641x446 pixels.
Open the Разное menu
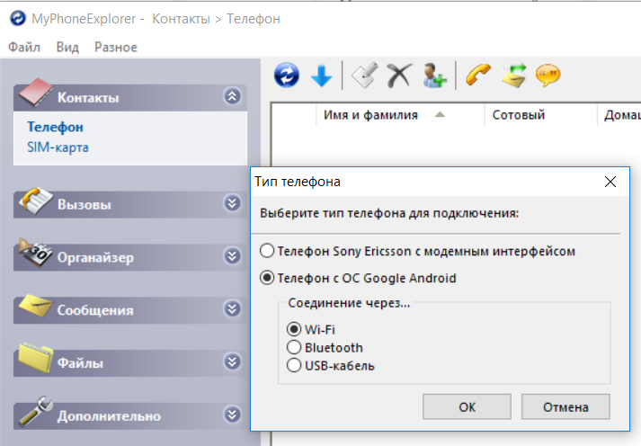pos(115,47)
